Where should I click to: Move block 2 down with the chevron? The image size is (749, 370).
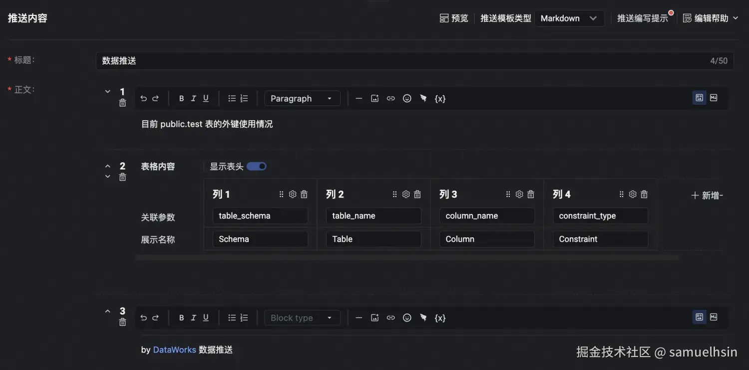107,177
